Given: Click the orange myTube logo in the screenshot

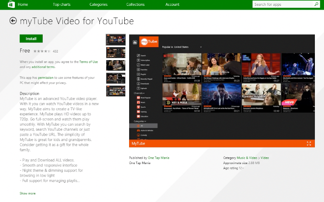Looking at the screenshot, I should click(x=149, y=41).
